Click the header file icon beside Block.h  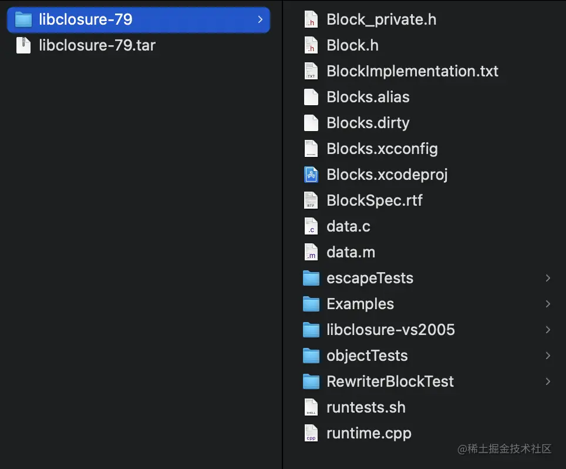coord(311,45)
